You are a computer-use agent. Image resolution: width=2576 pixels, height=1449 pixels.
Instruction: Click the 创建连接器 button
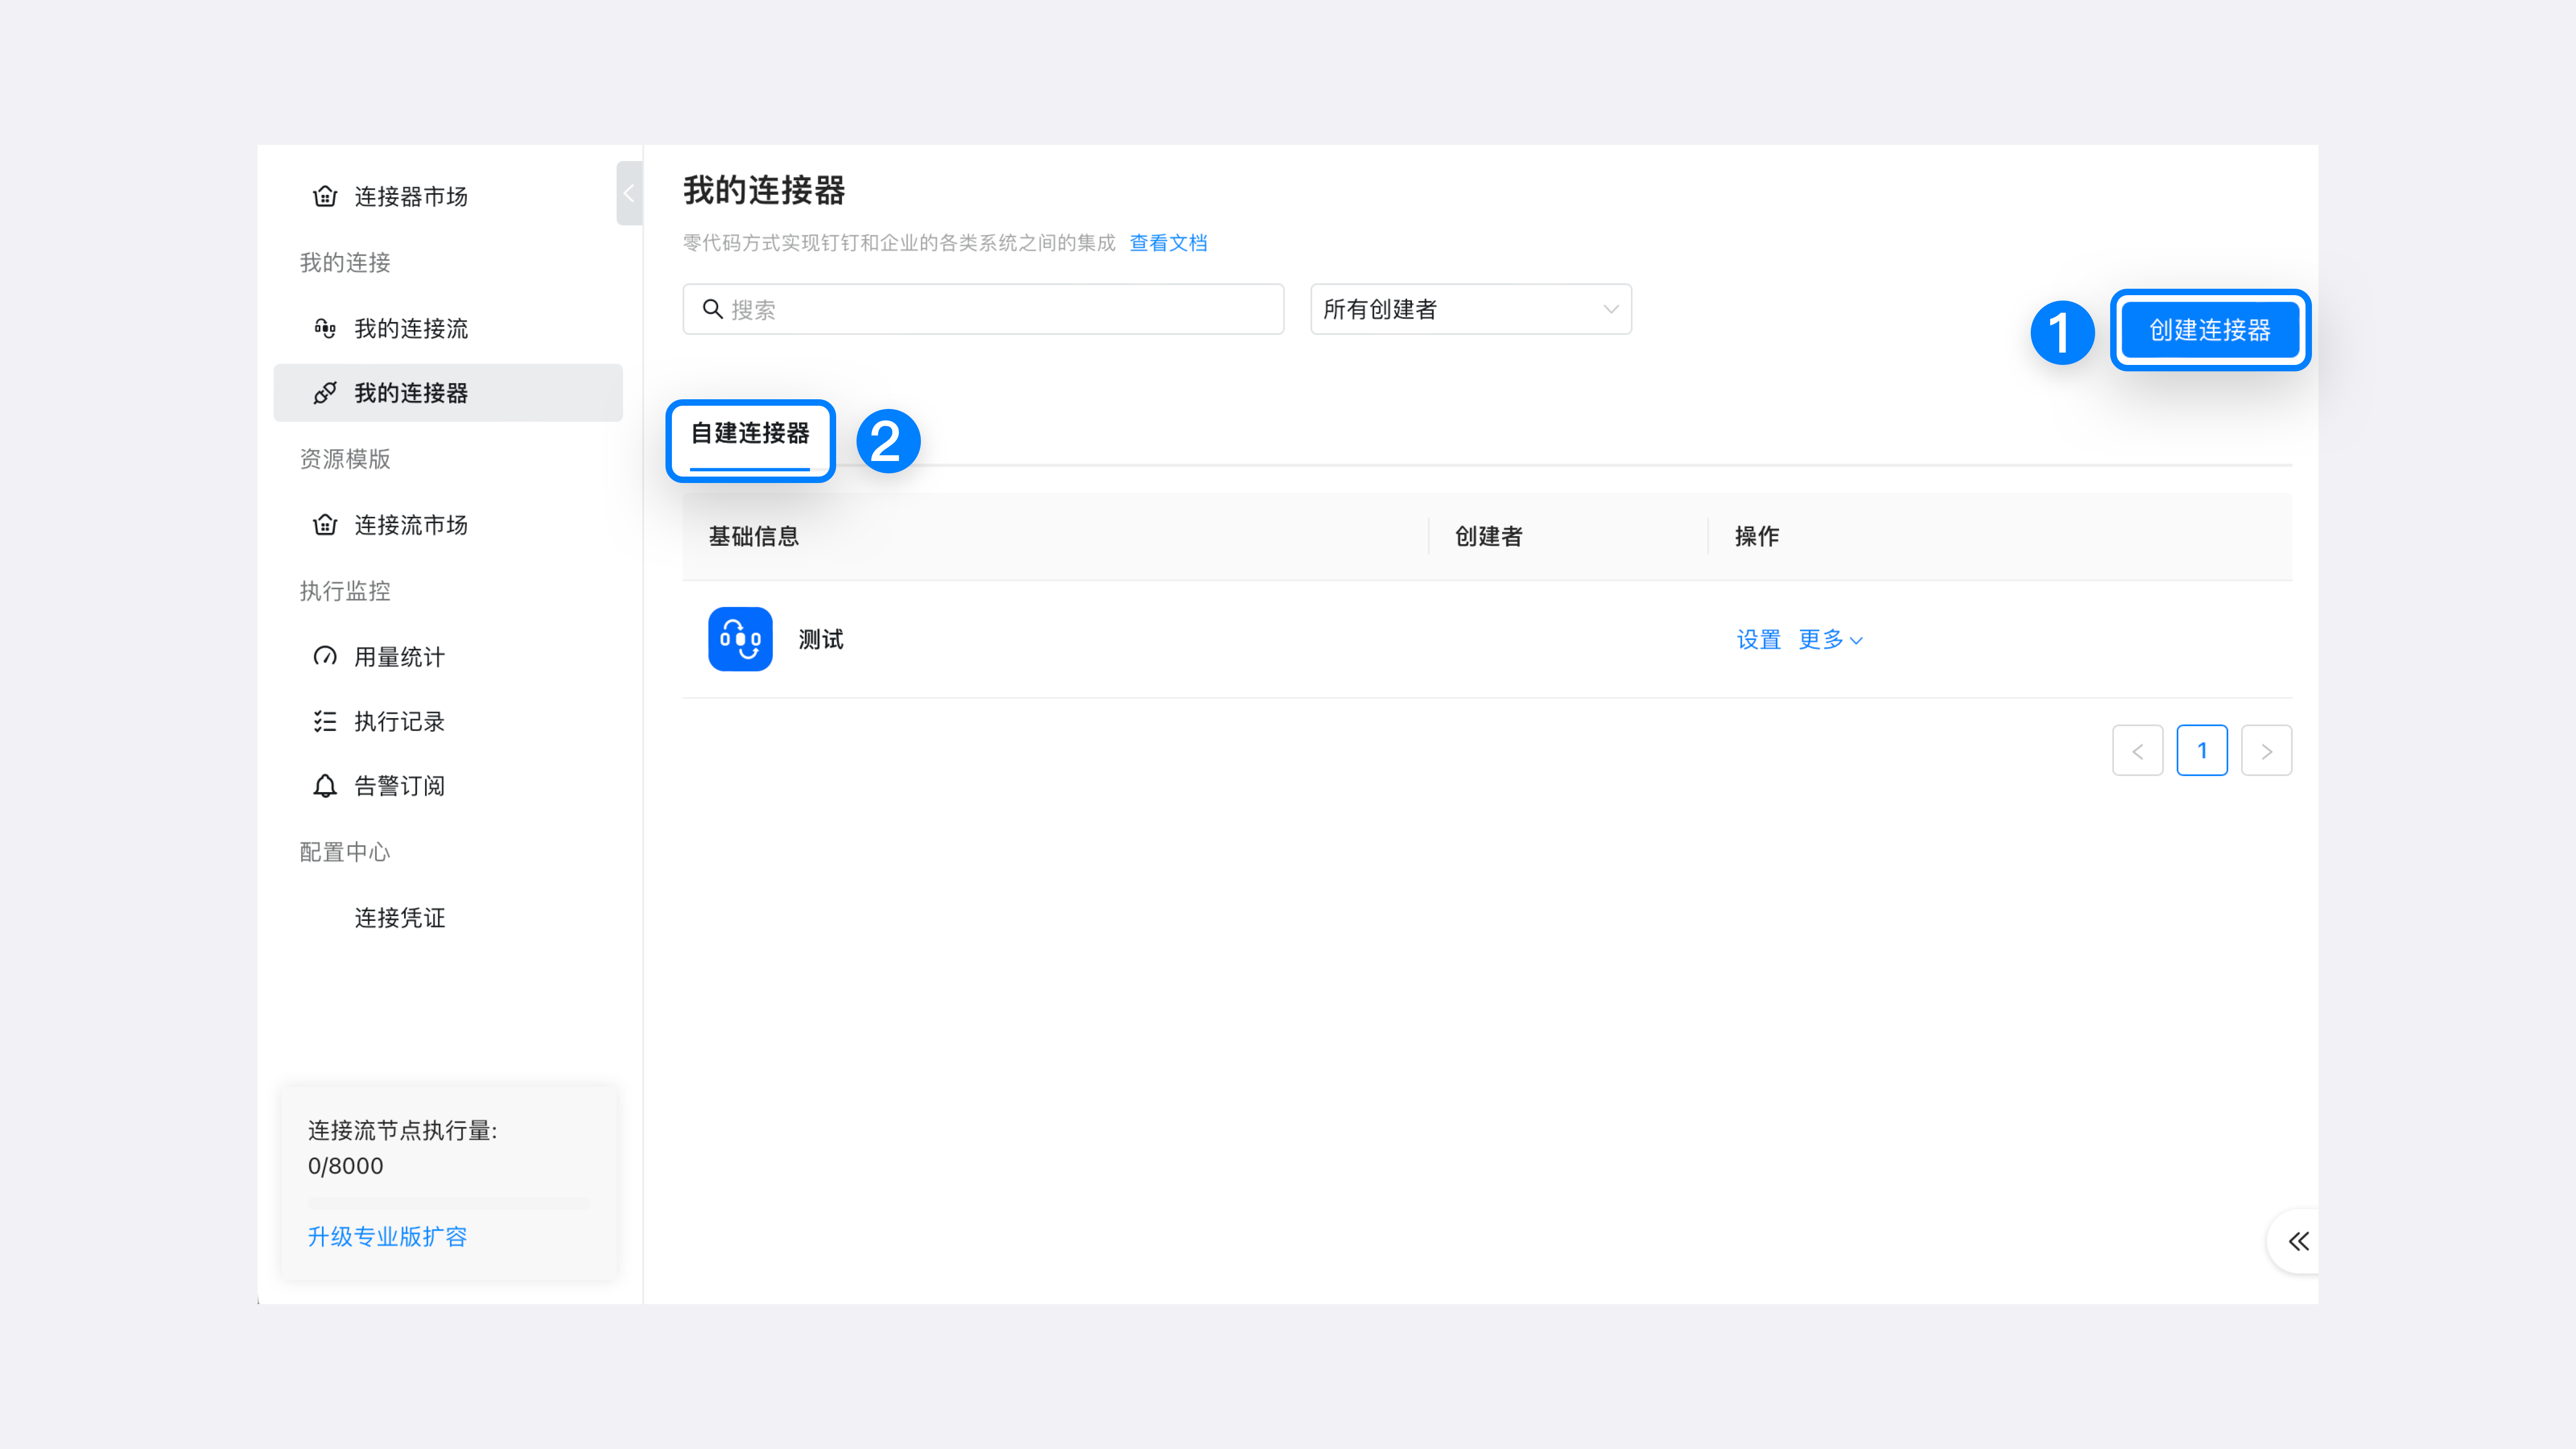tap(2209, 330)
